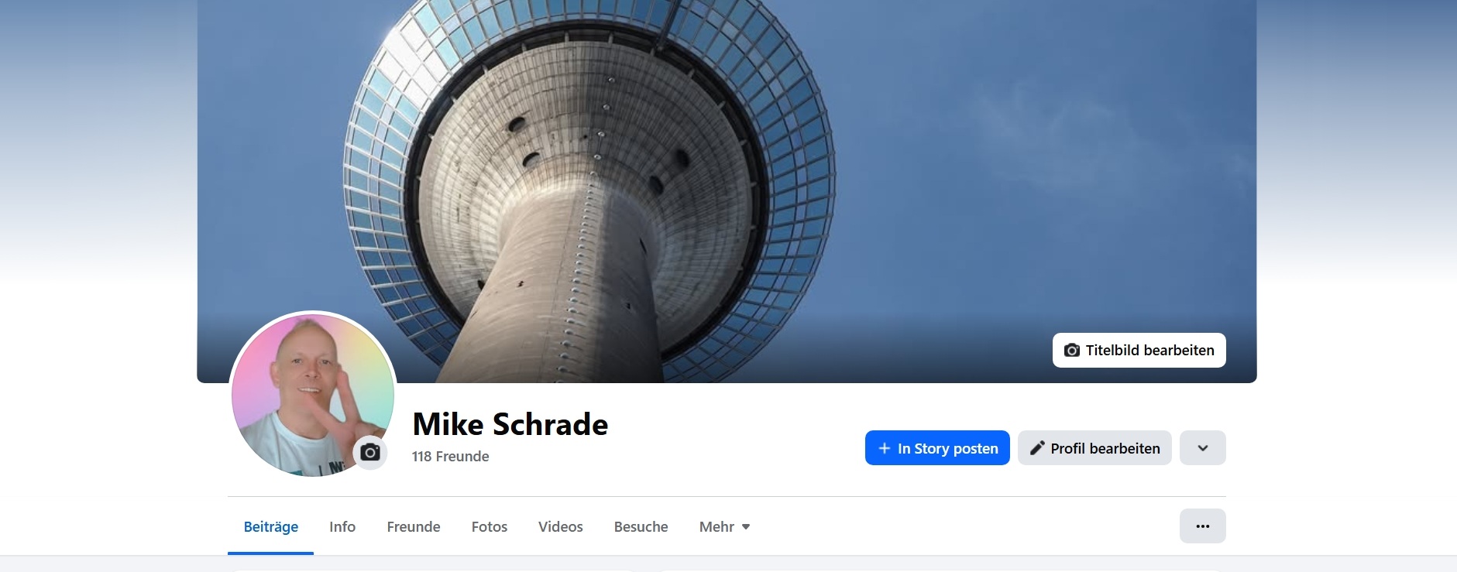Open the round profile picture

tap(313, 395)
